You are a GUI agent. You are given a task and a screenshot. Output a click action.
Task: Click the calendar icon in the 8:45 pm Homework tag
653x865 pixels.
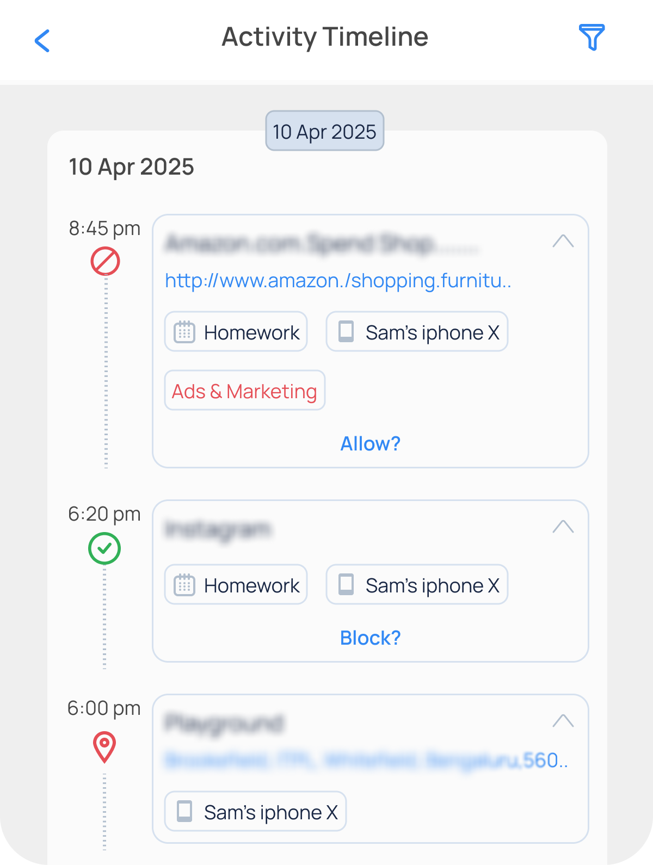point(184,332)
